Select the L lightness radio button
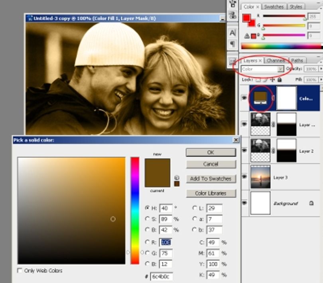Viewport: 323px width, 283px height. pos(194,208)
